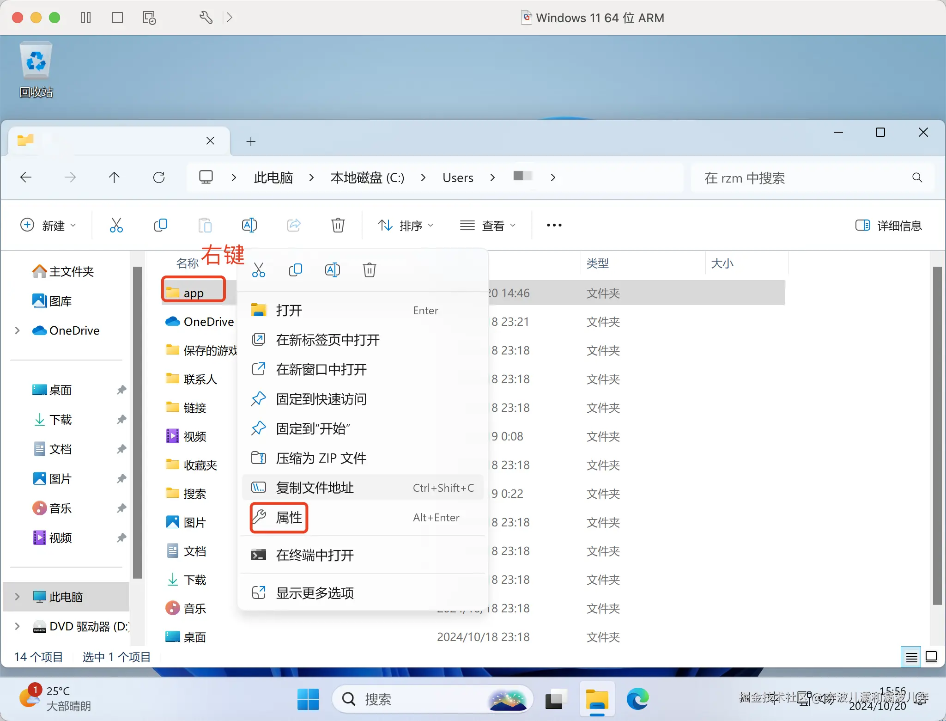Screen dimensions: 946x721
Task: Navigate to Users in breadcrumb path
Action: coord(457,177)
